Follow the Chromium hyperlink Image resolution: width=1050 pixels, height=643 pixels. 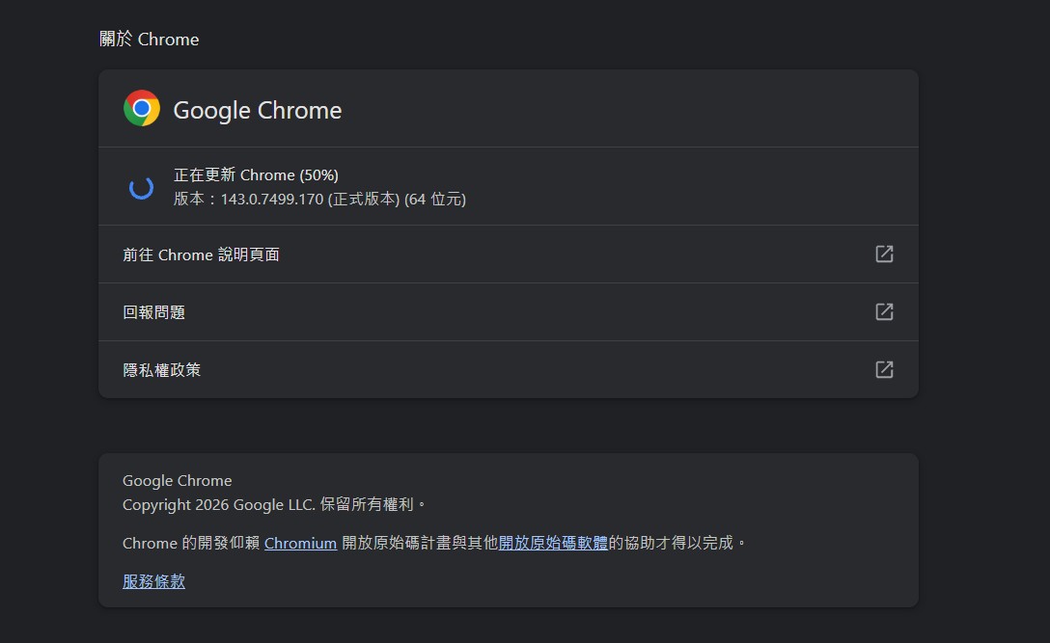(x=300, y=543)
